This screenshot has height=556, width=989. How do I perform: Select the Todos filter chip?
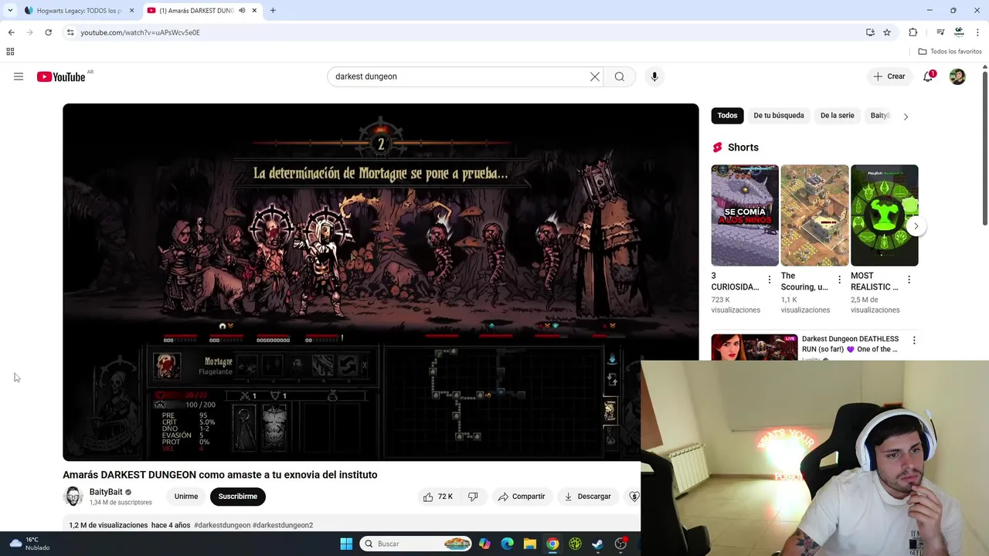click(727, 116)
